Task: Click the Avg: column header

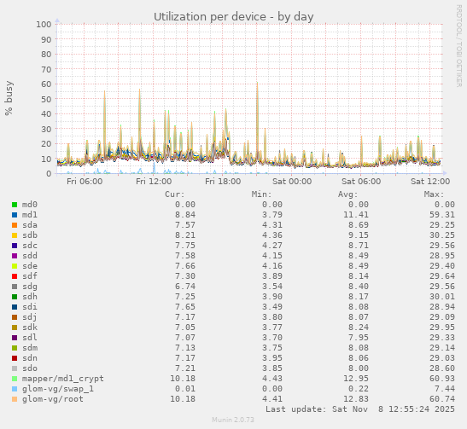Action: tap(347, 194)
